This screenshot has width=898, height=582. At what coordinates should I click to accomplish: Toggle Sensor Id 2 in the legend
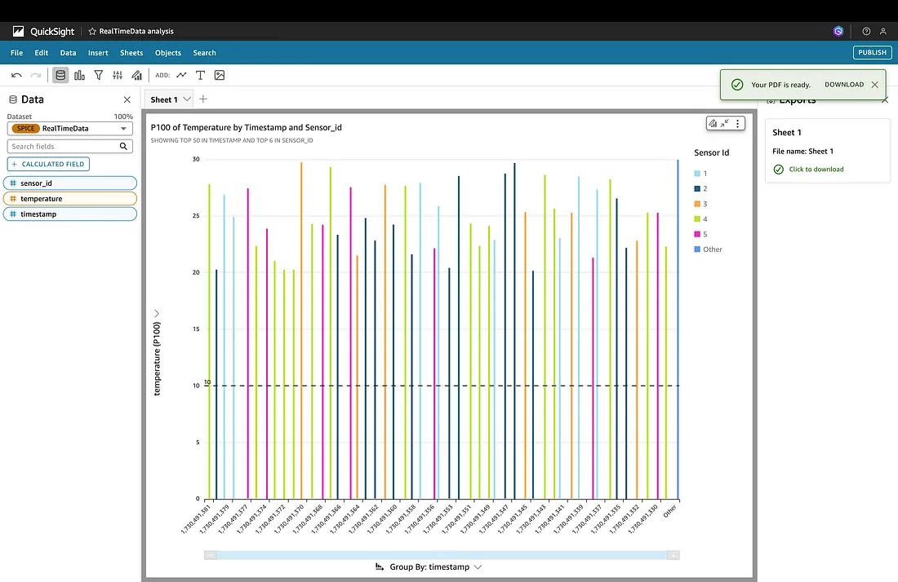(704, 188)
